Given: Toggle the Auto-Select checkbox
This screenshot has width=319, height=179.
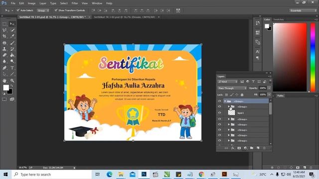Looking at the screenshot, I should pos(18,10).
